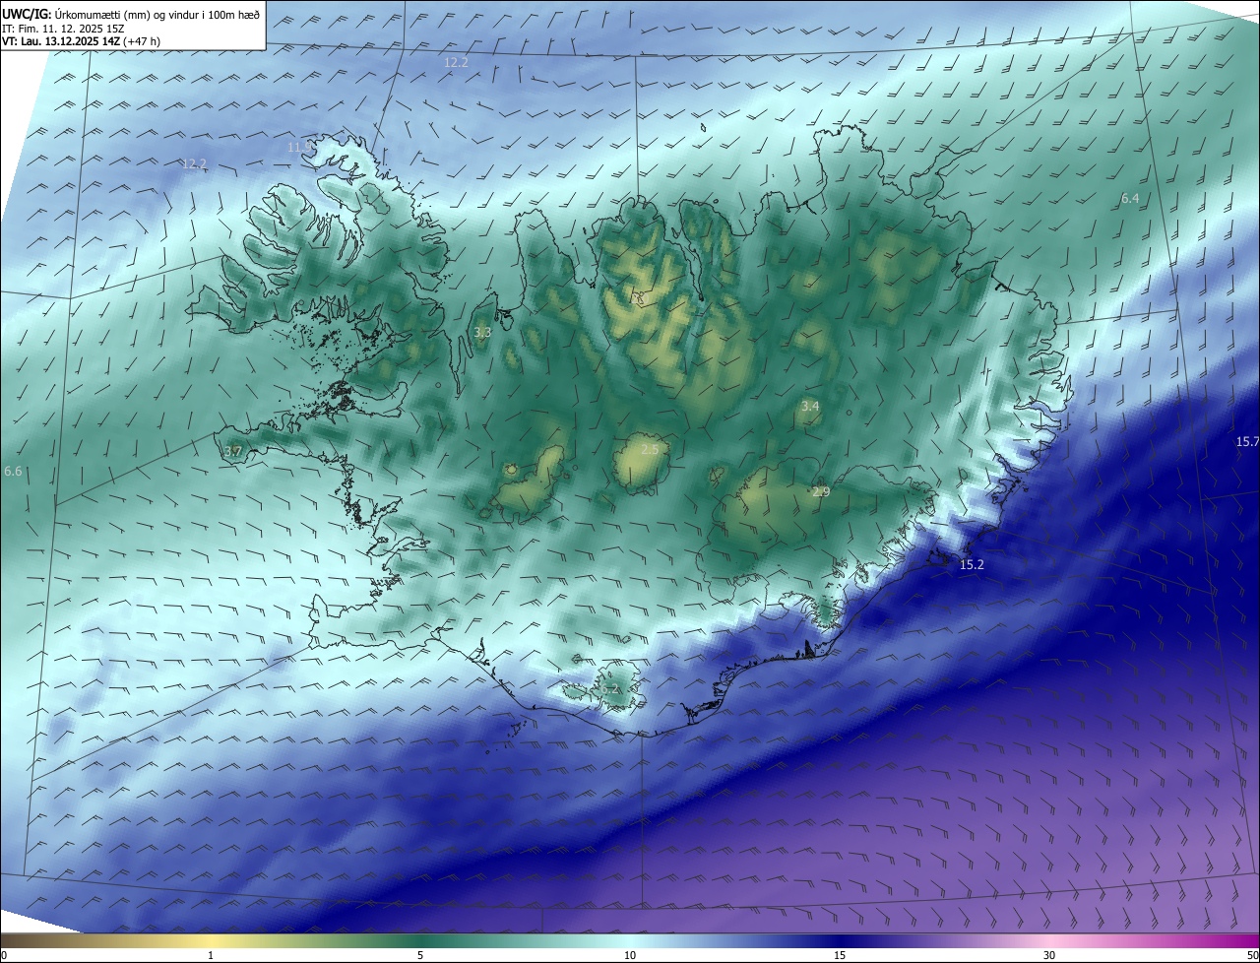
Task: Click the 2.5 value label on Hofsjökull glacier
Action: (650, 449)
